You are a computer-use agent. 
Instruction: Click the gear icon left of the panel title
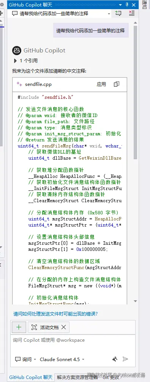tap(2, 5)
